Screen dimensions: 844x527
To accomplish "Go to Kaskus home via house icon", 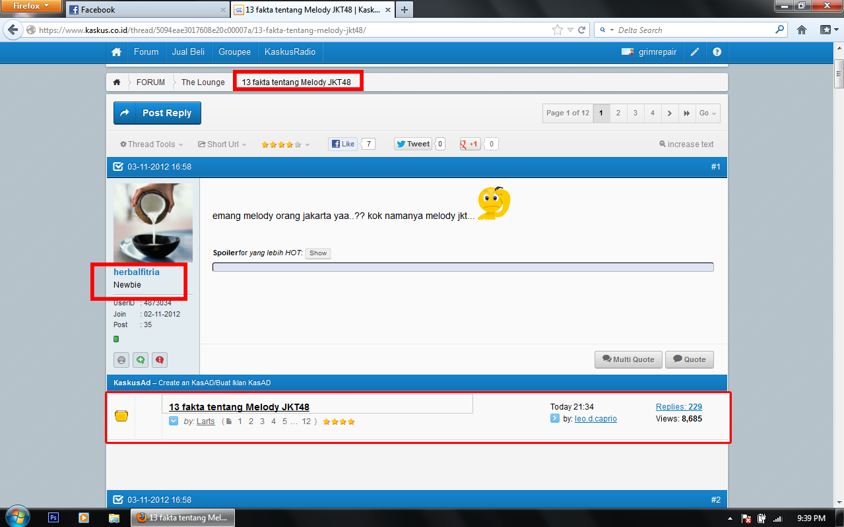I will click(116, 52).
